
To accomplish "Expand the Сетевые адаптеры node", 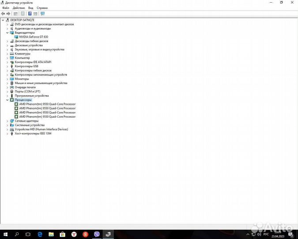I will pyautogui.click(x=7, y=121).
